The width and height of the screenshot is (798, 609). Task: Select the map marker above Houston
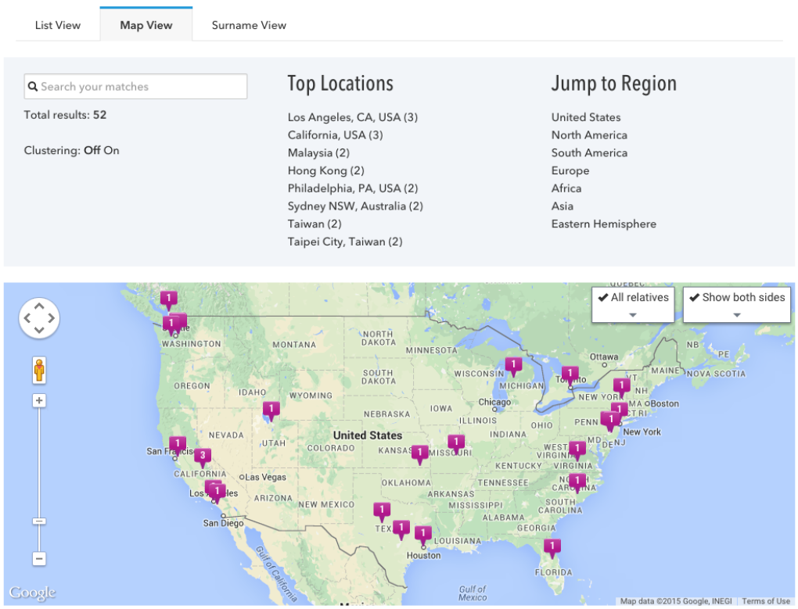click(x=422, y=534)
